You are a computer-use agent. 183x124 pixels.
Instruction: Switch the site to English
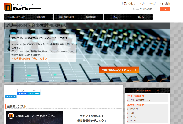166,4
